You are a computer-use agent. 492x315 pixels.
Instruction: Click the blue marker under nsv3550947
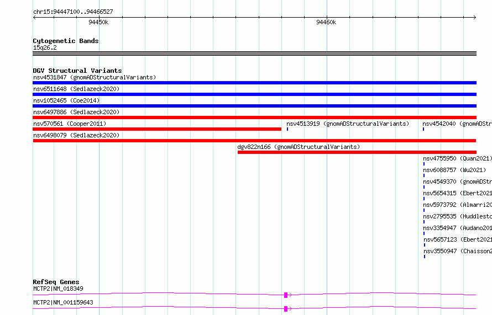pos(425,257)
